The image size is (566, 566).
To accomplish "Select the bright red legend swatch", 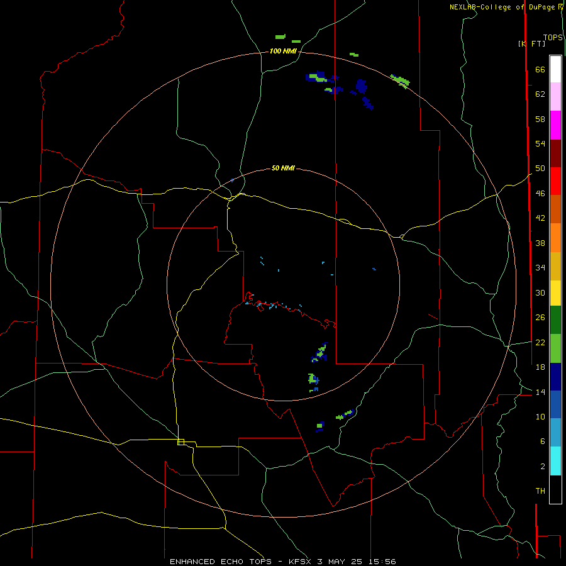I will click(x=555, y=181).
